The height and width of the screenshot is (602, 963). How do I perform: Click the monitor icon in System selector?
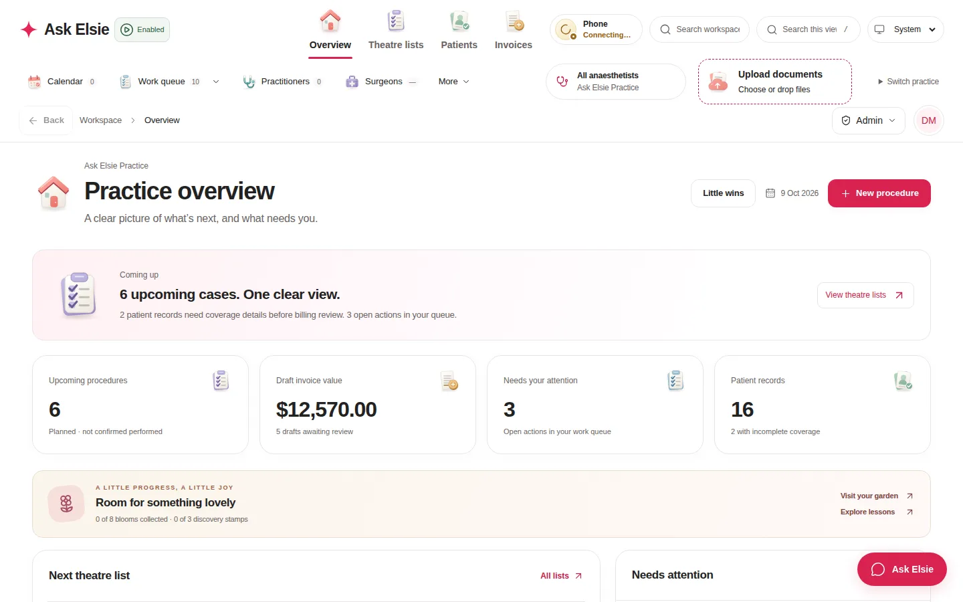point(879,29)
